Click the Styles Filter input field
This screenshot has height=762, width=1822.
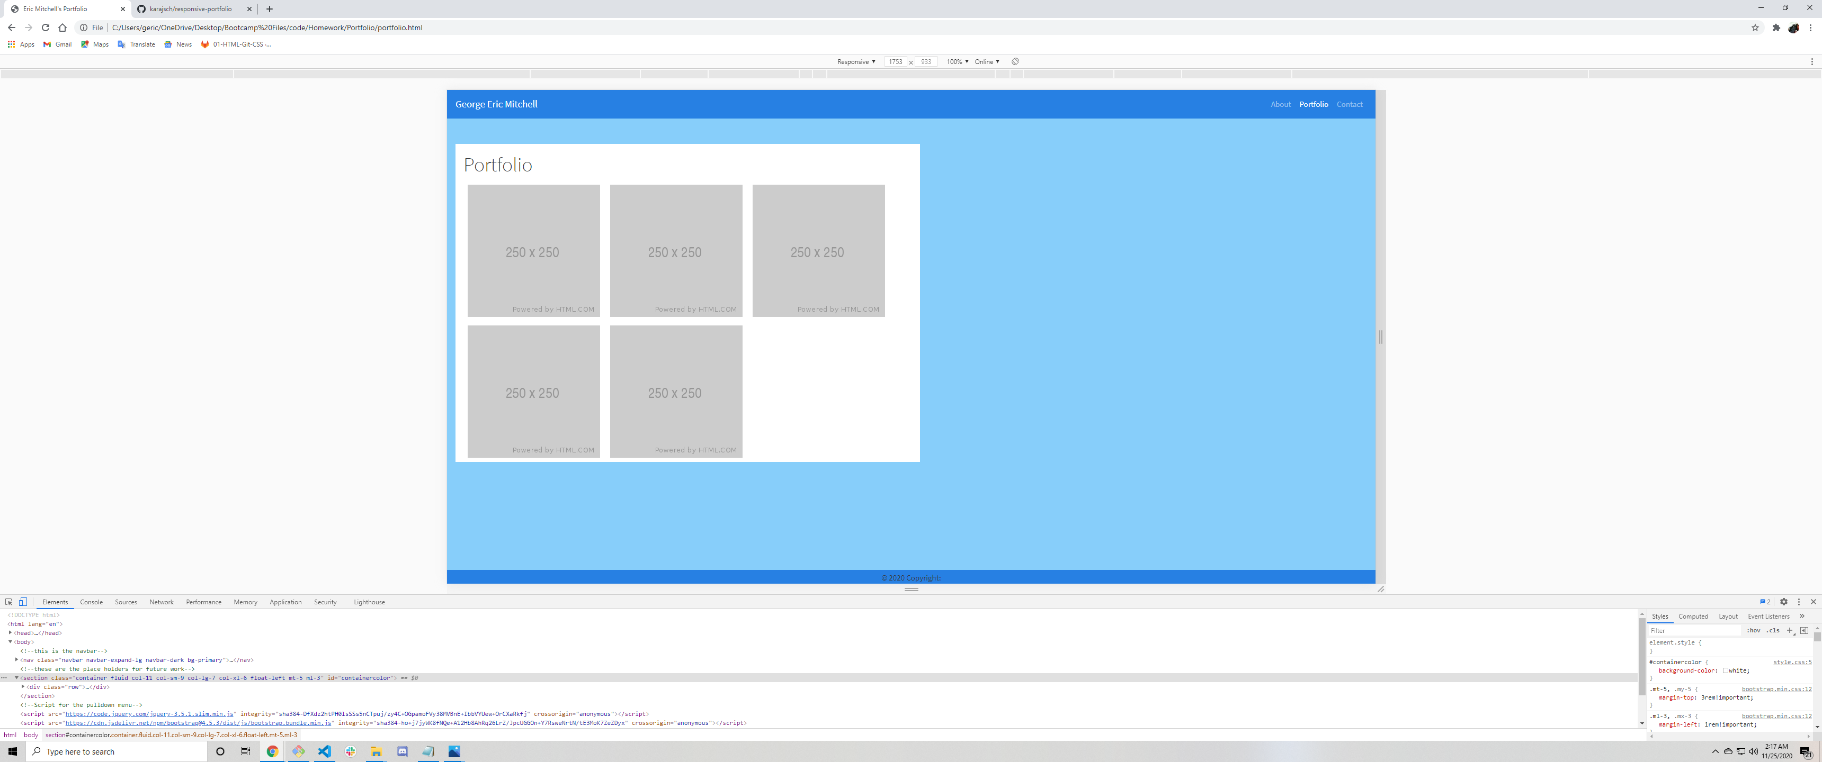tap(1694, 630)
